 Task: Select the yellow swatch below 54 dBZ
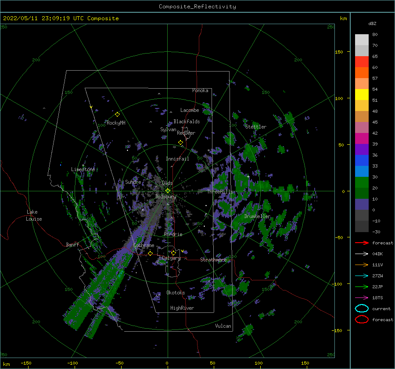(x=362, y=94)
